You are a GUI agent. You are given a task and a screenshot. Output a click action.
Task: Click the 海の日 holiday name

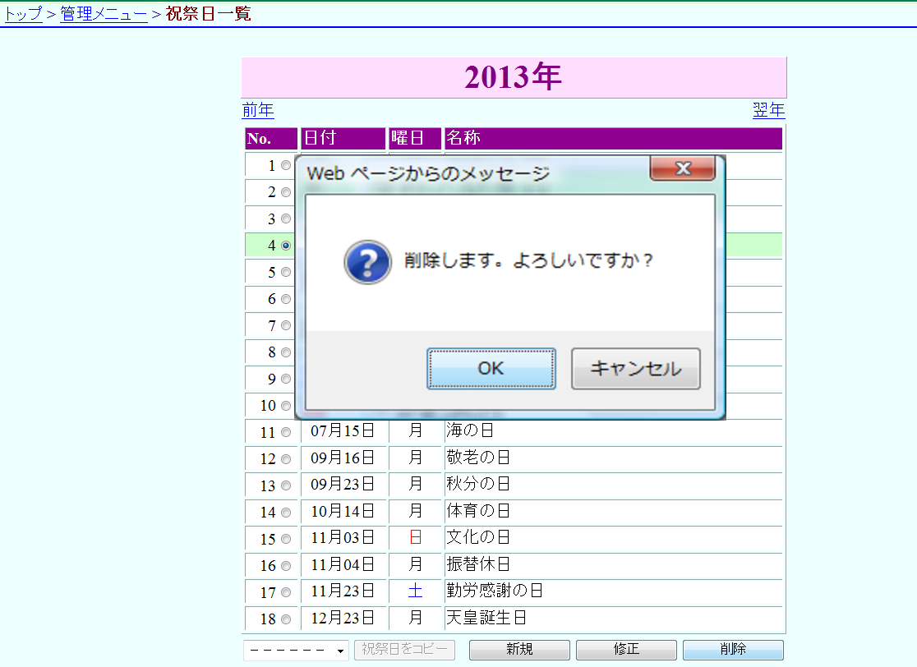(470, 430)
